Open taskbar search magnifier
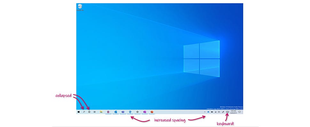 (x=84, y=112)
